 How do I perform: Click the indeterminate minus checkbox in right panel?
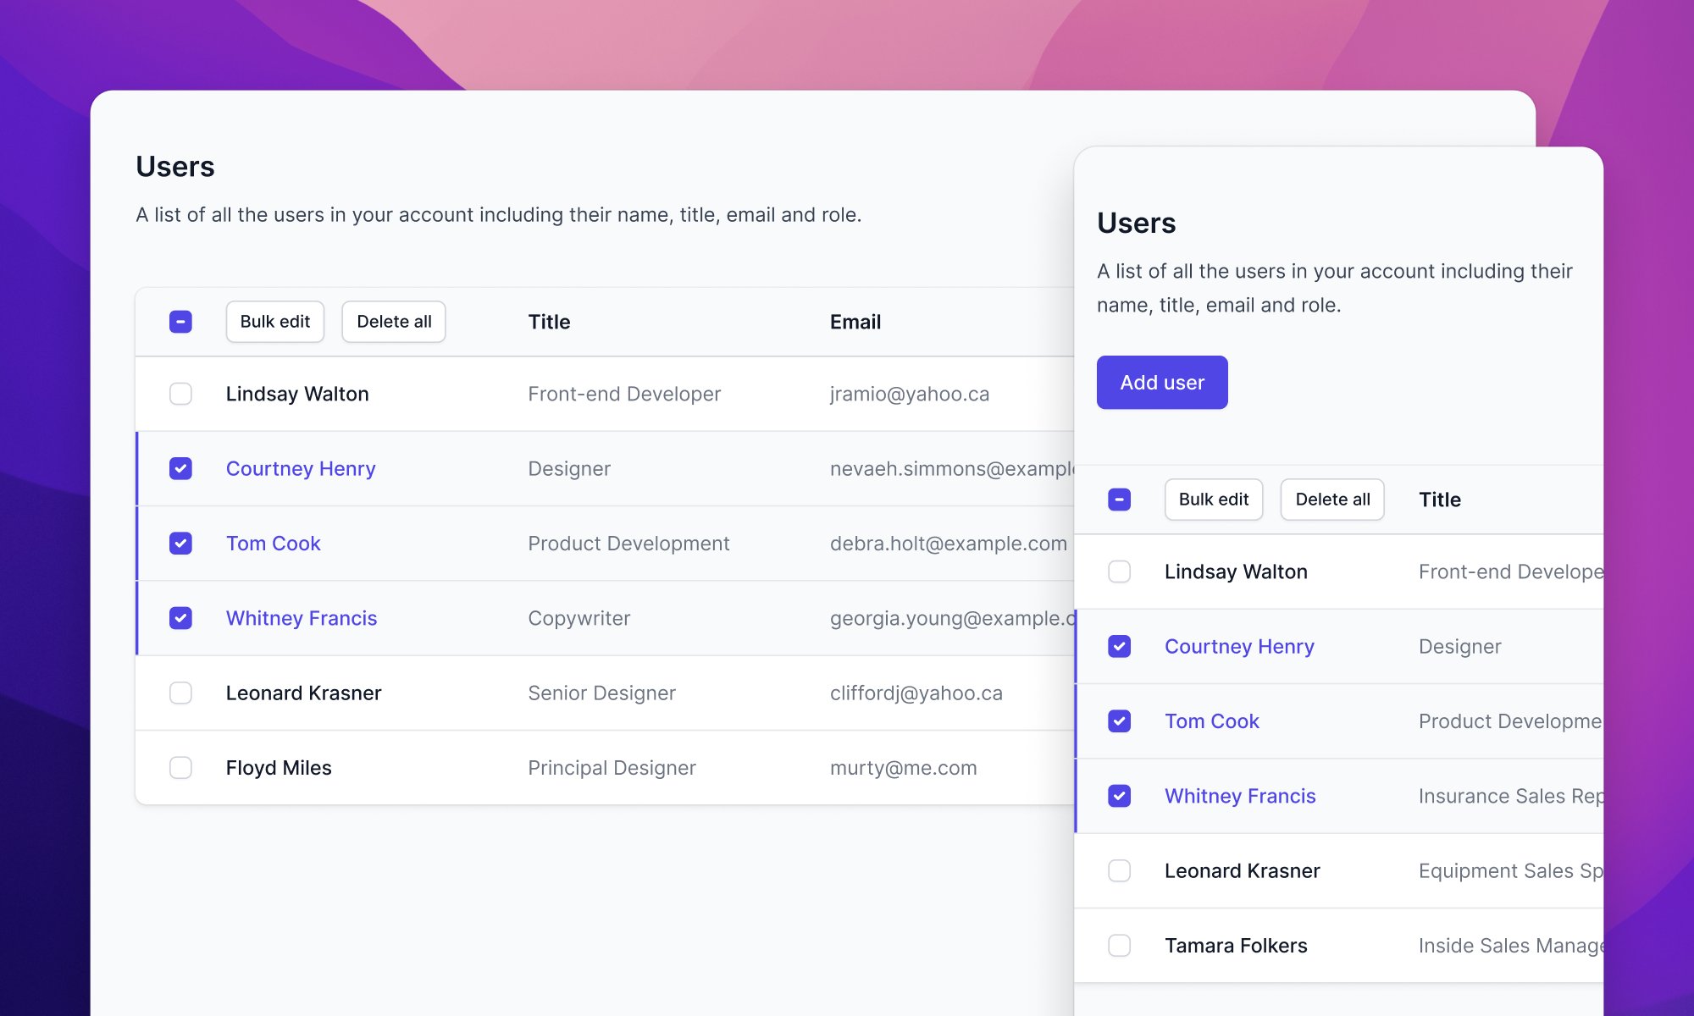point(1118,497)
